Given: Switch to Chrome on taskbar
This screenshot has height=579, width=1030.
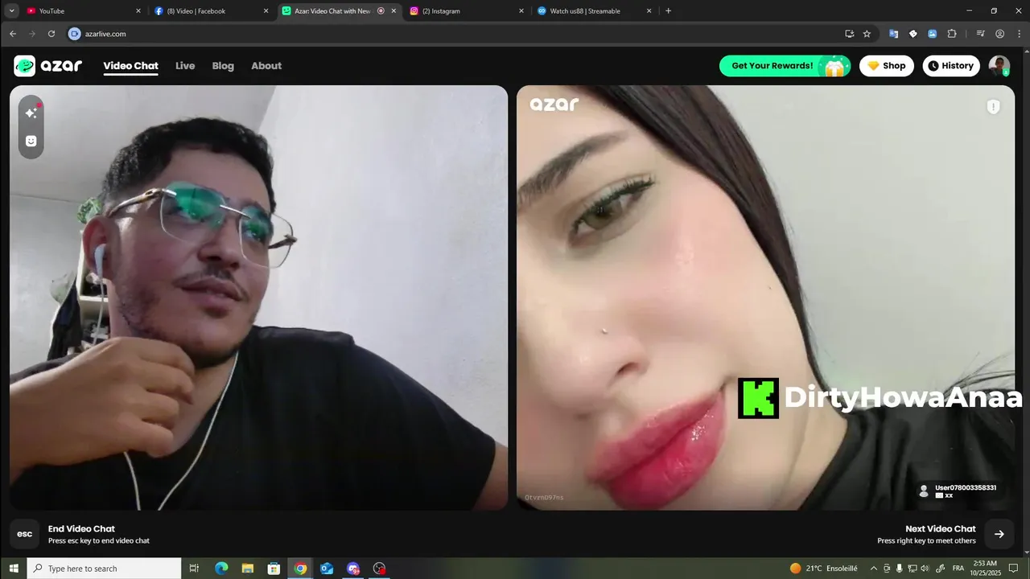Looking at the screenshot, I should point(300,568).
